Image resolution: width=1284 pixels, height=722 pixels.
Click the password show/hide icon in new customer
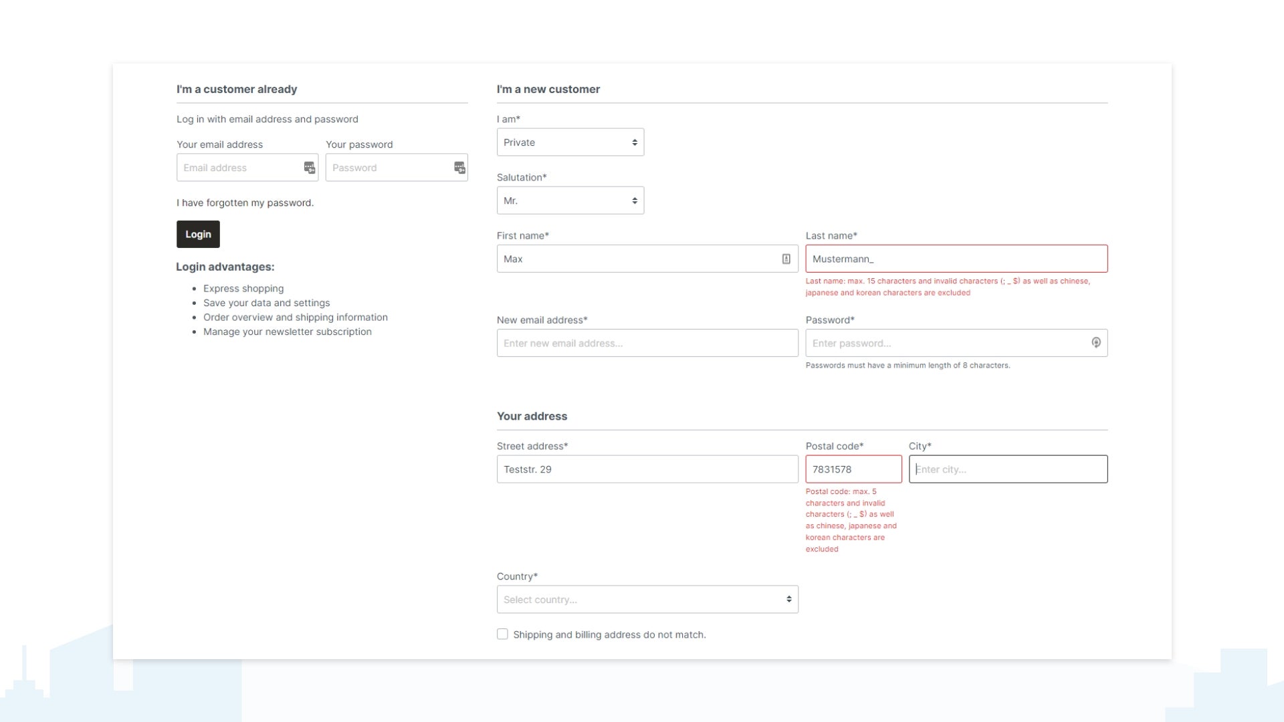tap(1095, 342)
